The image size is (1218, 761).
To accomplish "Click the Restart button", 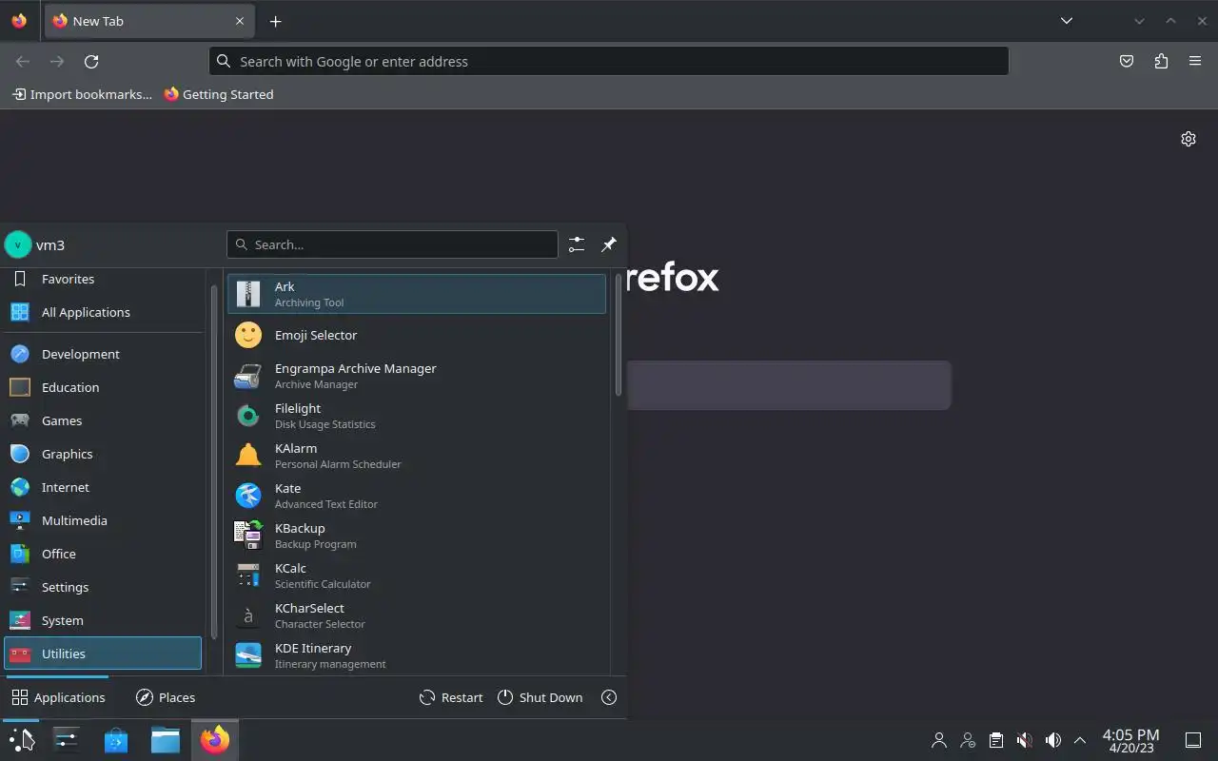I will pyautogui.click(x=451, y=697).
